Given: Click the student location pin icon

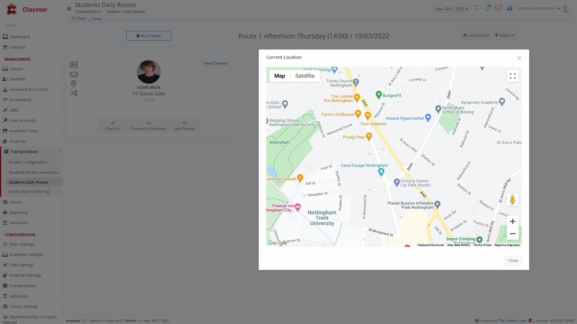Looking at the screenshot, I should (x=74, y=84).
